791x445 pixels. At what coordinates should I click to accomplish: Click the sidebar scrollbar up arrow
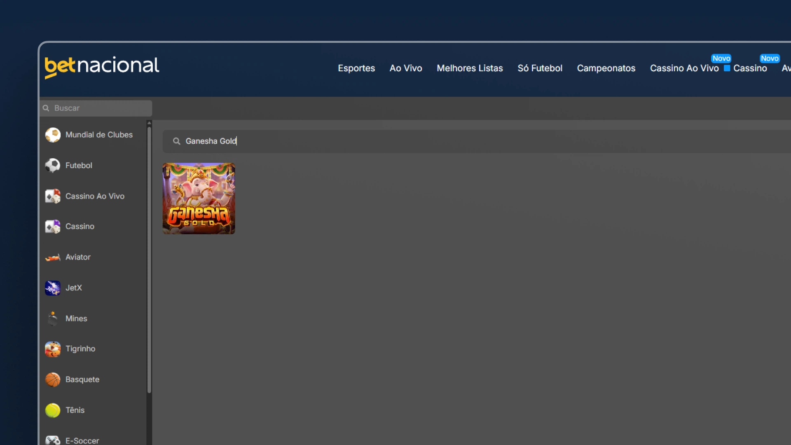[149, 123]
